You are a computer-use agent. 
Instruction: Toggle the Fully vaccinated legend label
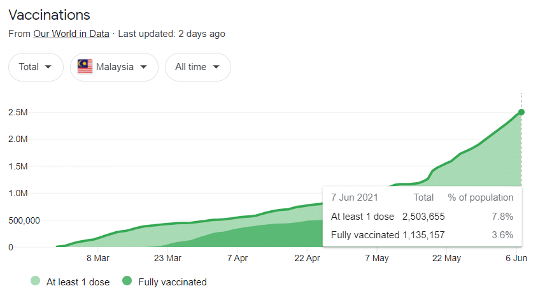[x=173, y=282]
